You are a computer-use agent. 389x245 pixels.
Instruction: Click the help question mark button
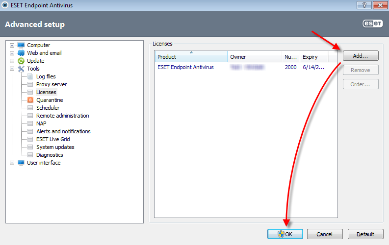coord(364,5)
